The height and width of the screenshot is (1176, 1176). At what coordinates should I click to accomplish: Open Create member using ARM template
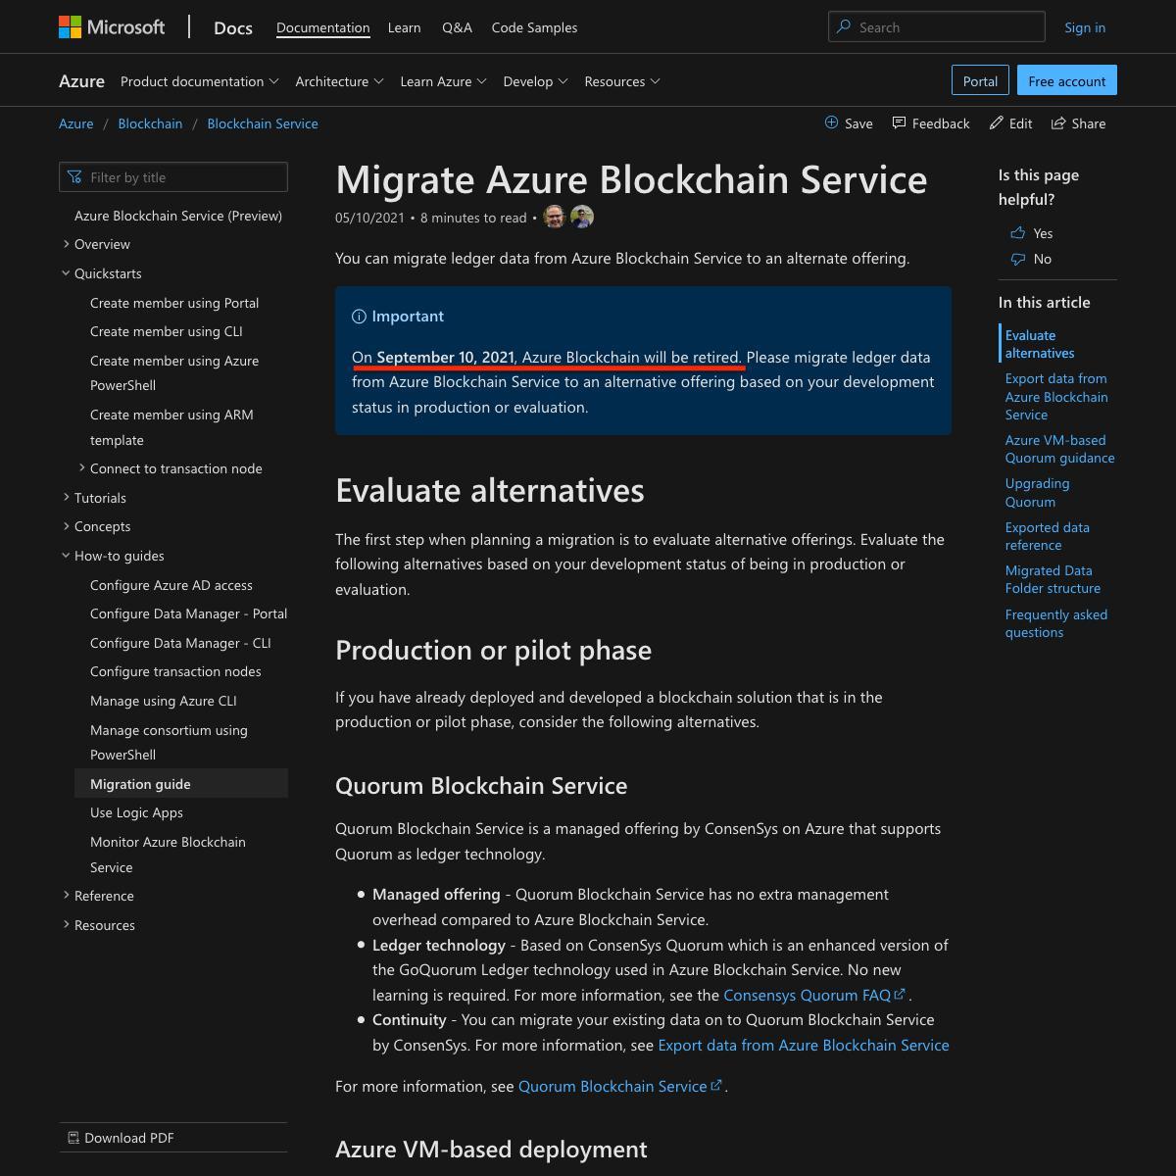[x=171, y=427]
